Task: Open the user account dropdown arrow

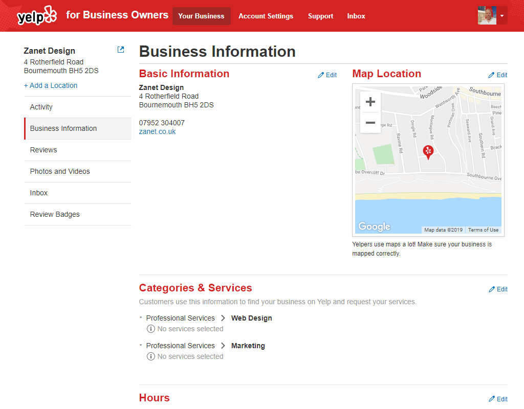Action: (502, 16)
